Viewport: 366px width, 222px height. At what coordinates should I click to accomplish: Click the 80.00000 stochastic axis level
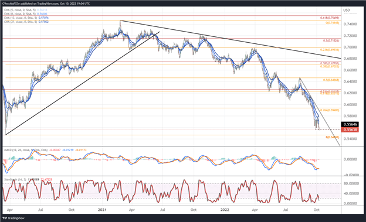pyautogui.click(x=350, y=183)
